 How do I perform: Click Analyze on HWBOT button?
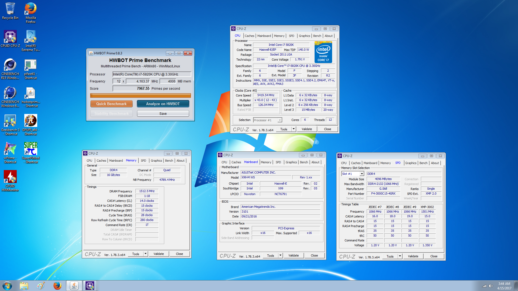tap(163, 104)
